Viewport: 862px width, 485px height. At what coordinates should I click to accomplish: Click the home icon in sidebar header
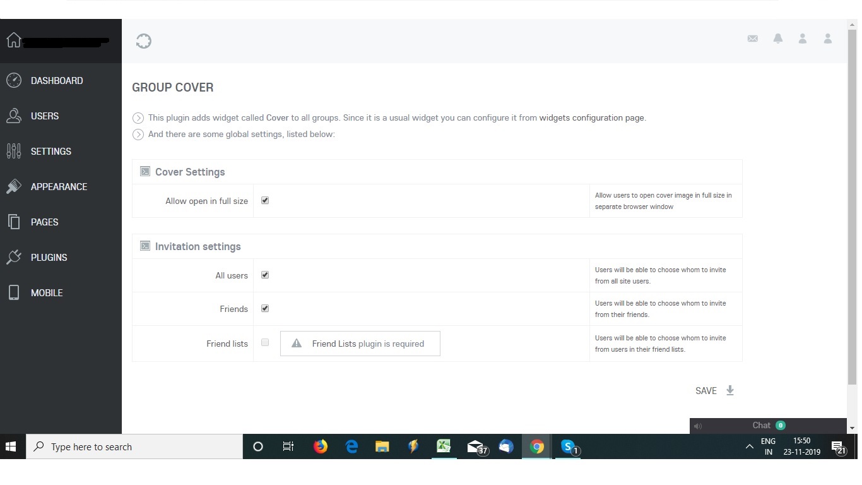click(14, 40)
